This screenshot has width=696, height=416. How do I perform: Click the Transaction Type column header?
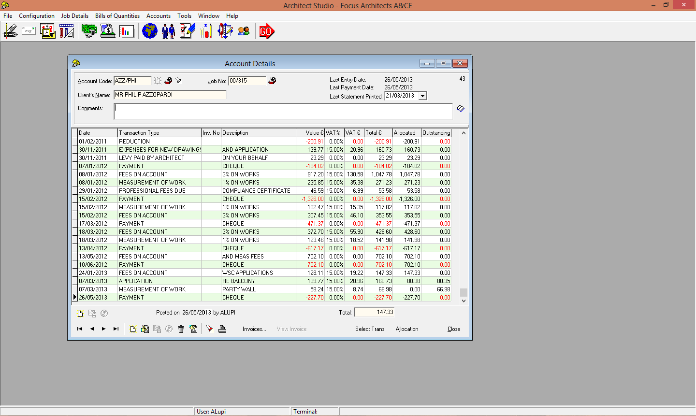[159, 133]
